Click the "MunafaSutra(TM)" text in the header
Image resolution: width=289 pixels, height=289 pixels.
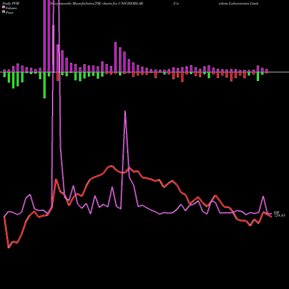tap(86, 3)
